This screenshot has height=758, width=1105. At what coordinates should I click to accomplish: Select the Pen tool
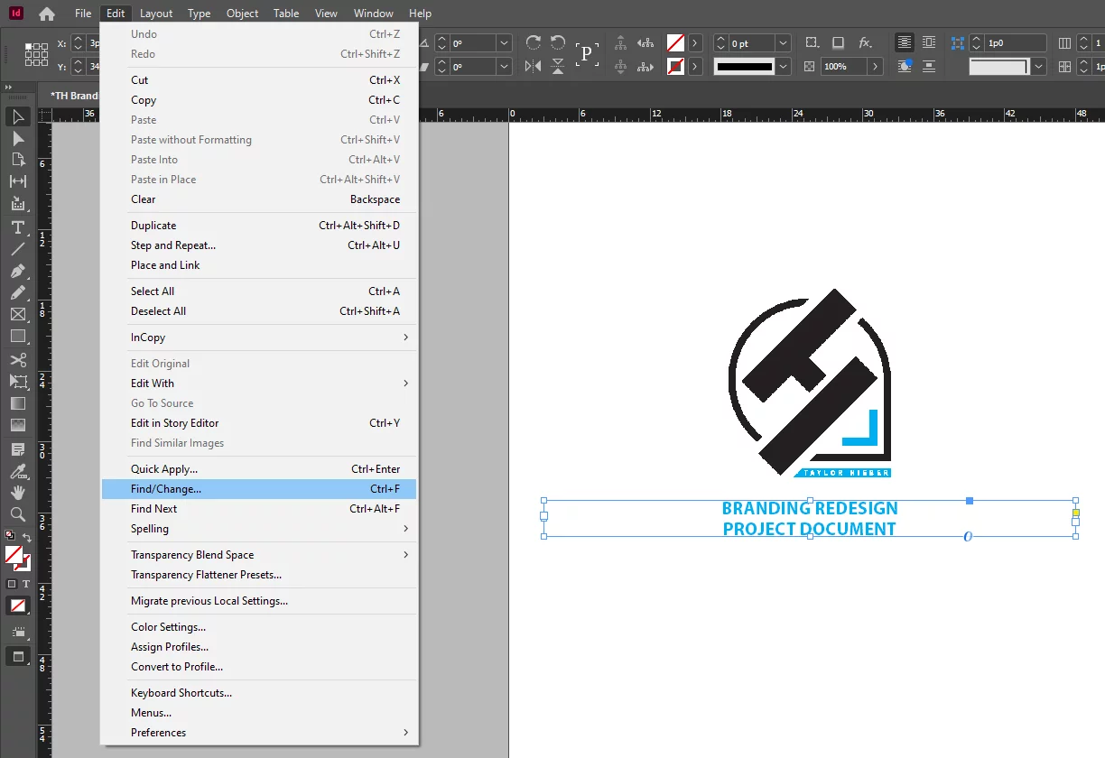17,271
